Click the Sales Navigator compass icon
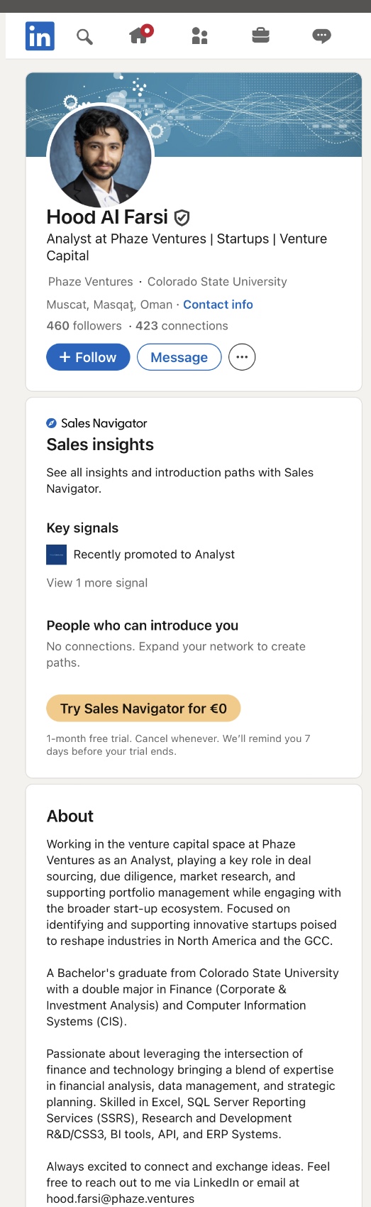 [51, 423]
